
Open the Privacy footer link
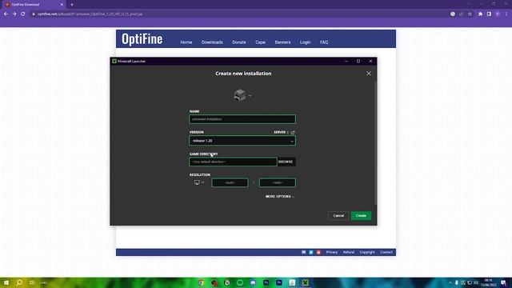(x=332, y=252)
